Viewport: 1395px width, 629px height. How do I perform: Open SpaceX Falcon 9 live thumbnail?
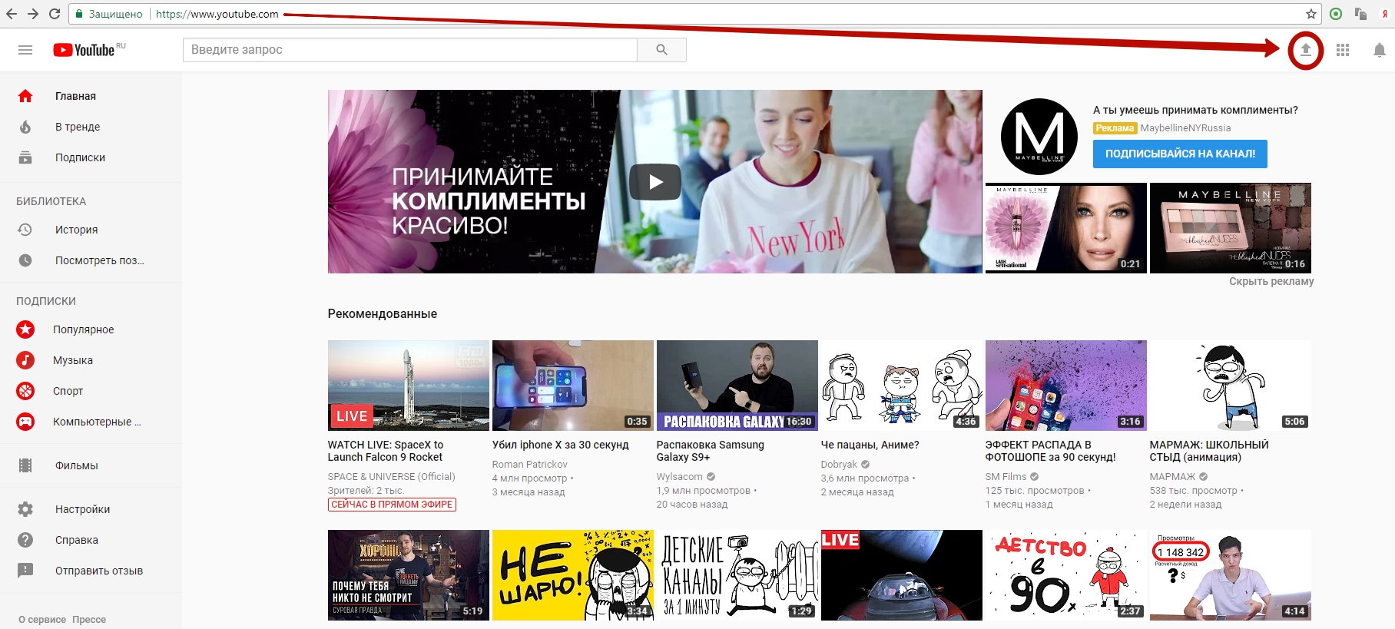coord(408,385)
